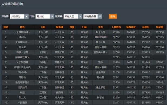
Task: Select the 人物修为 value 83715
Action: click(116, 57)
